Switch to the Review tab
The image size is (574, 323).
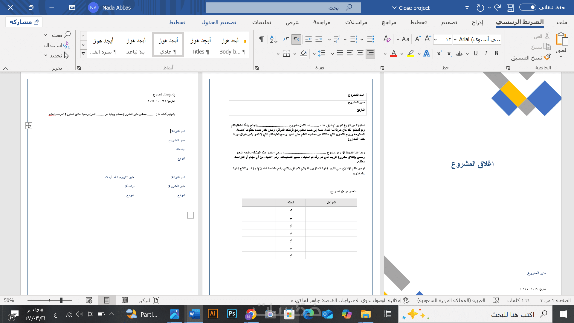322,22
